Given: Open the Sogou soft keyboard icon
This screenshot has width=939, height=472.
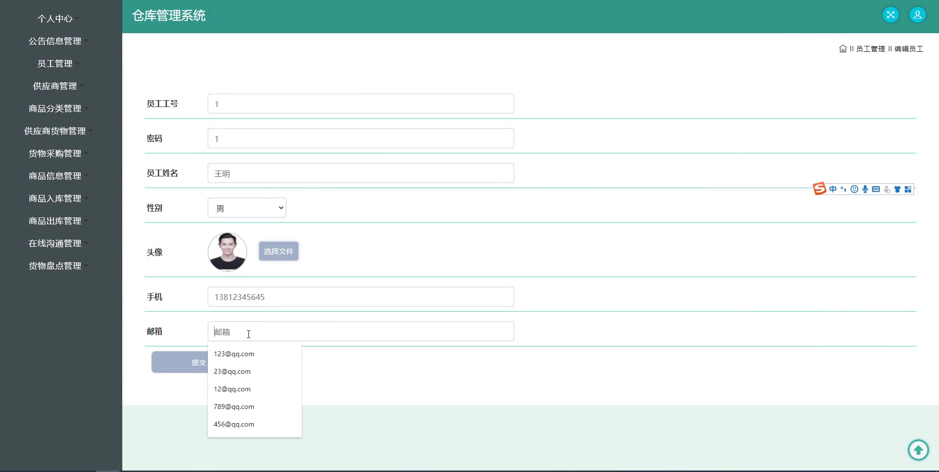Looking at the screenshot, I should [876, 189].
